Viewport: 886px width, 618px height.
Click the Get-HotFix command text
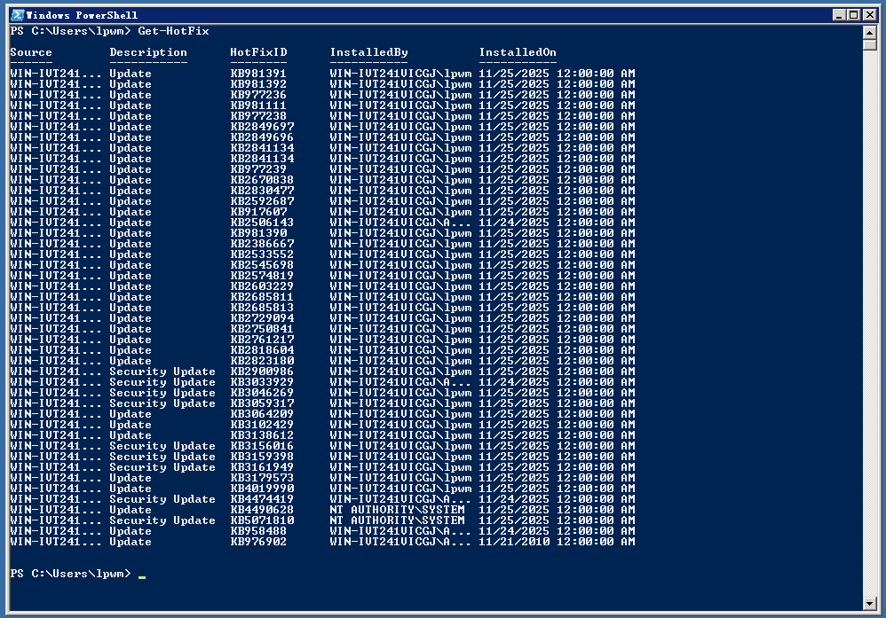pos(173,31)
